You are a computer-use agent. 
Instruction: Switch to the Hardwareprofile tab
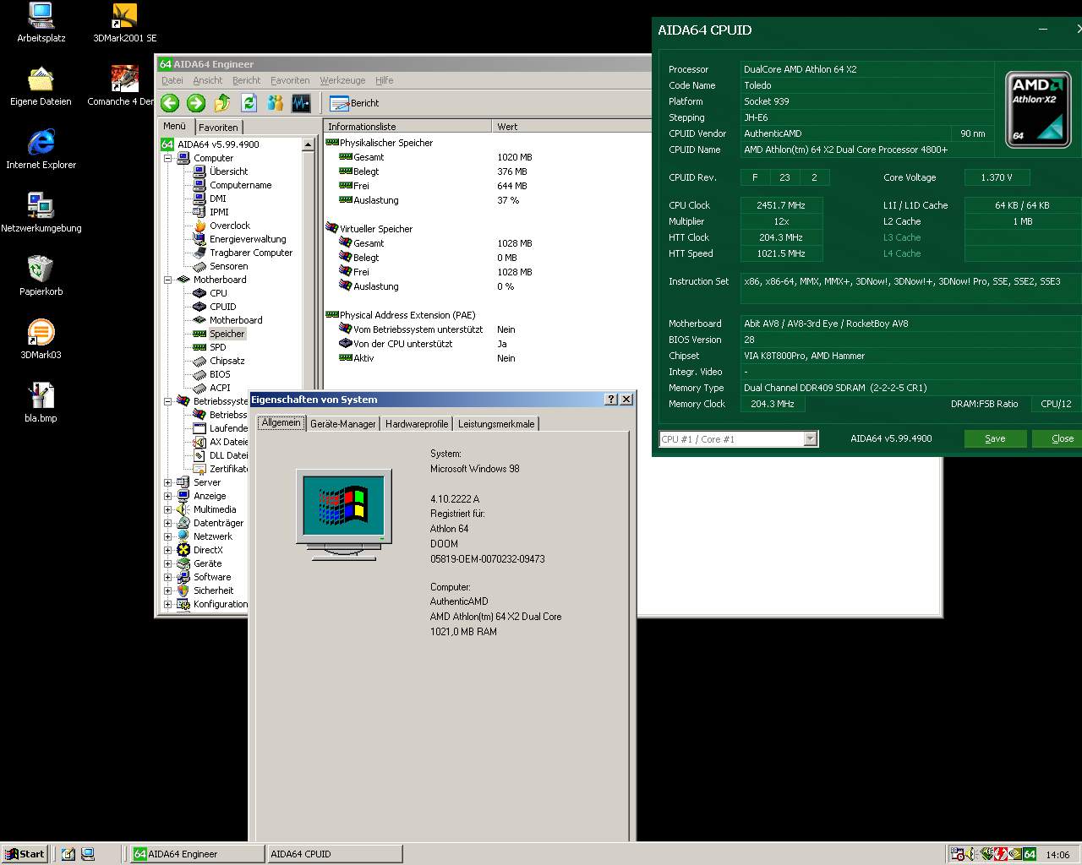pyautogui.click(x=417, y=424)
